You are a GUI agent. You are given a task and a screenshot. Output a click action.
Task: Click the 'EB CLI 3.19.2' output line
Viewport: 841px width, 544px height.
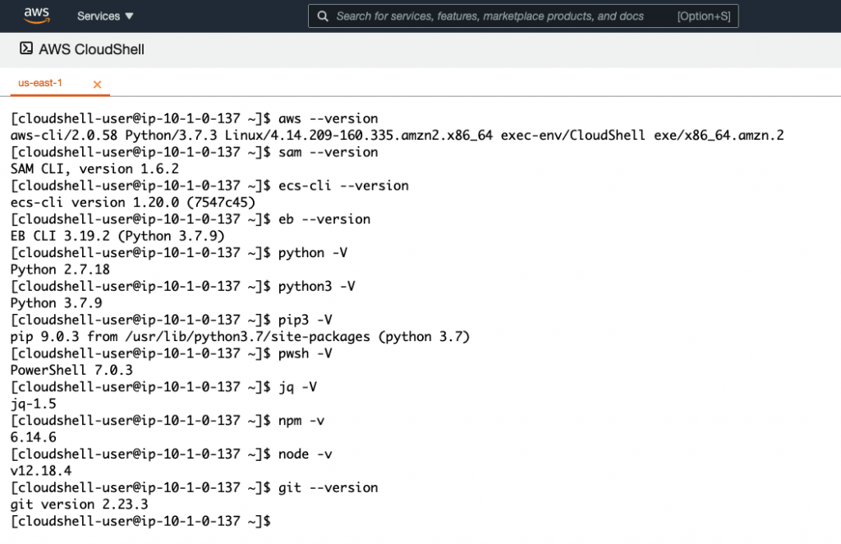[117, 236]
